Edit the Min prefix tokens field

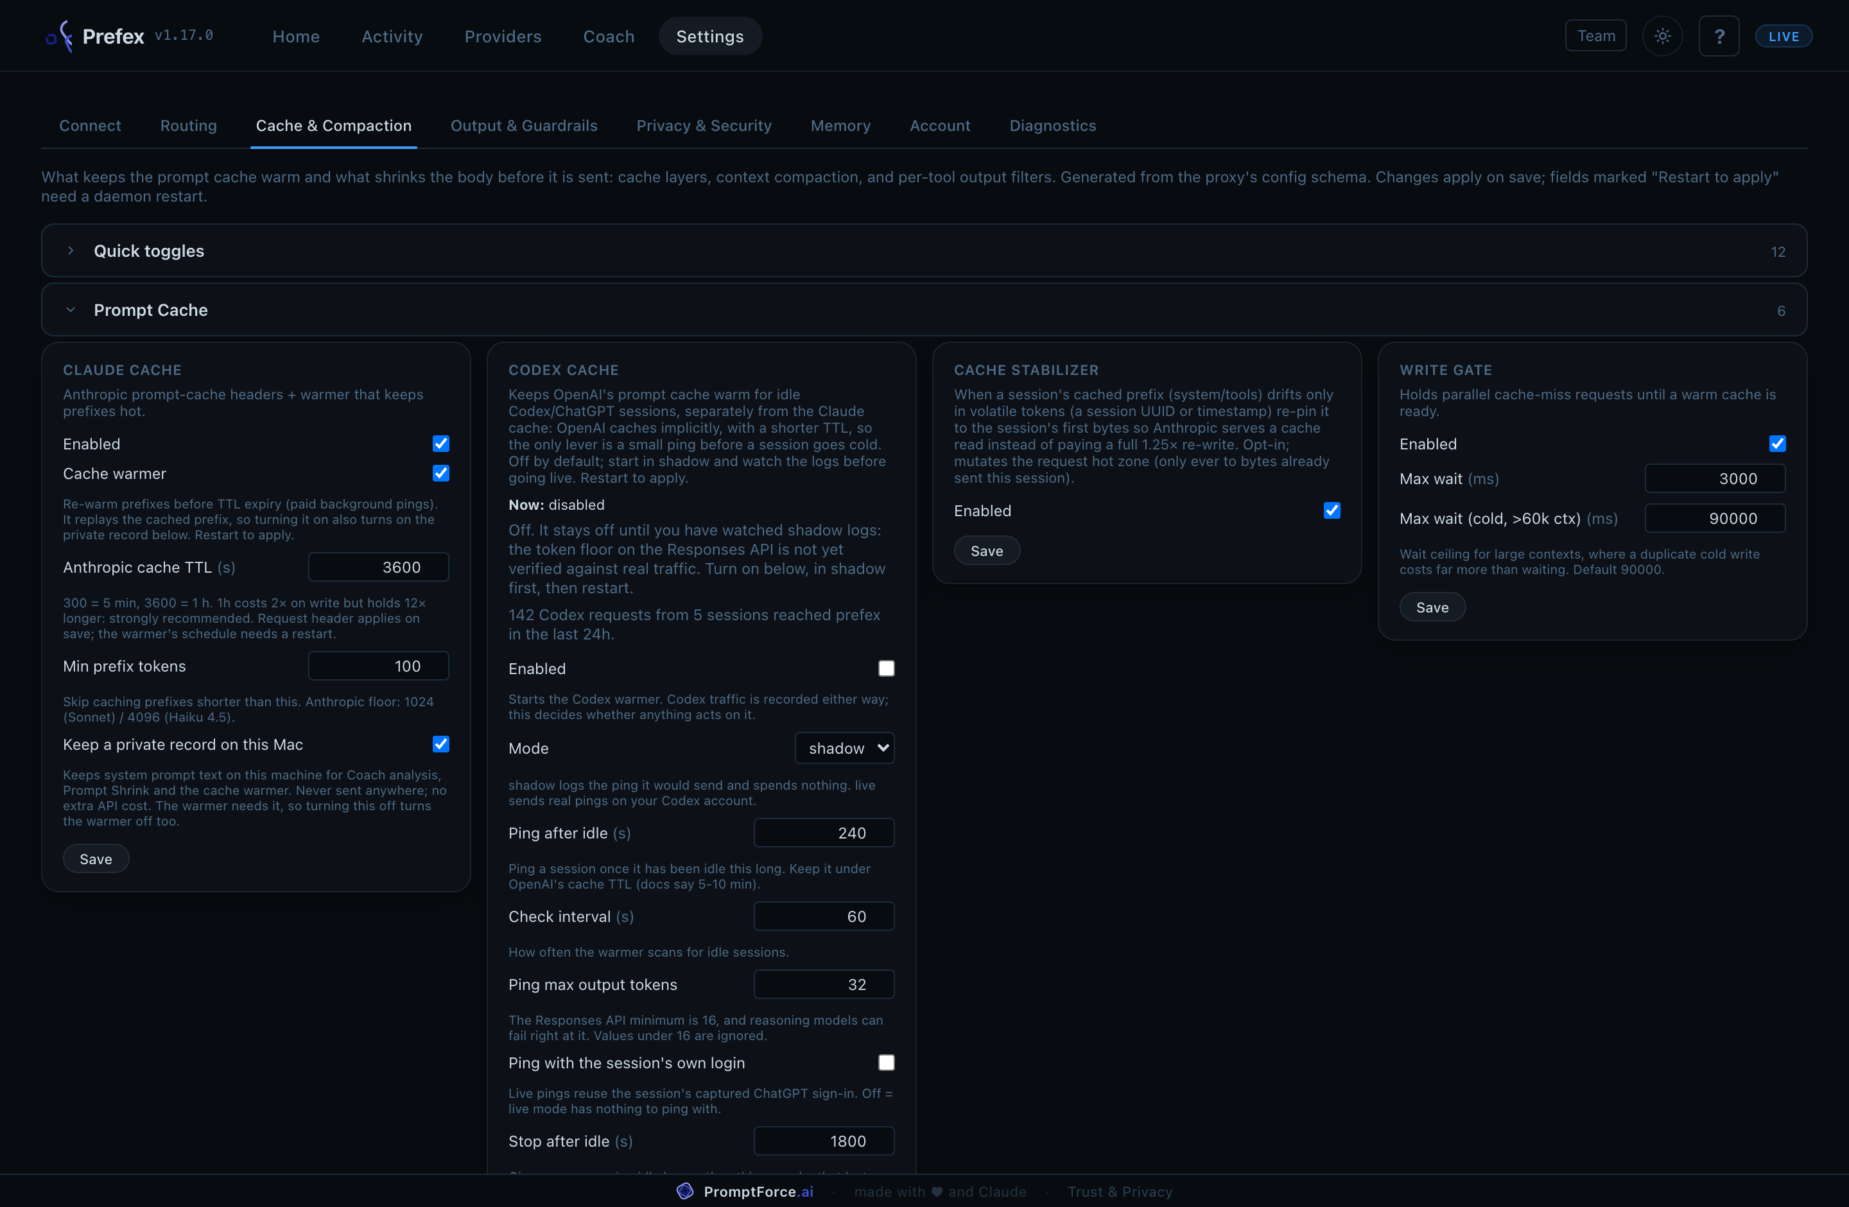pos(378,666)
